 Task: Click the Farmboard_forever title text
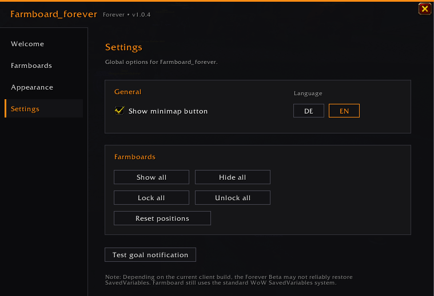coord(54,14)
